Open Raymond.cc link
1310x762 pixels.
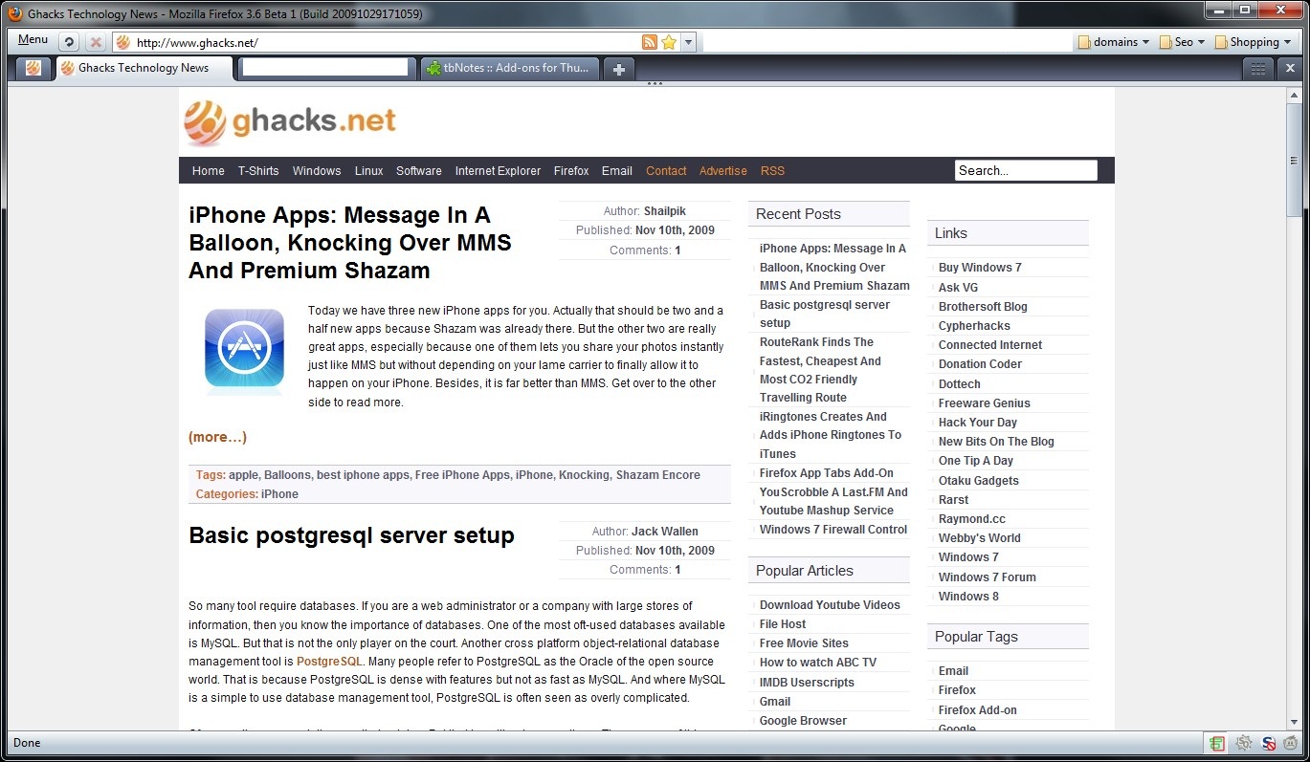point(972,519)
